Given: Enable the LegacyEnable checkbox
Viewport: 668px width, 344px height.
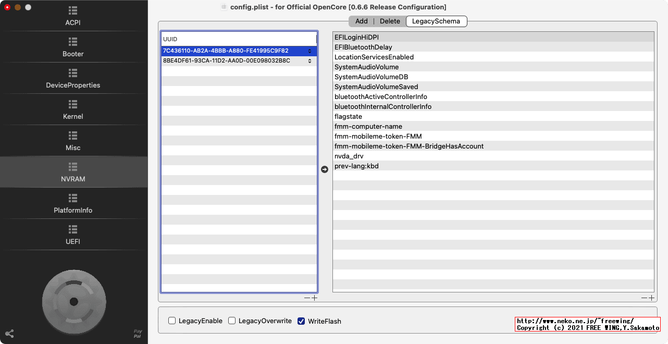Looking at the screenshot, I should (x=171, y=321).
